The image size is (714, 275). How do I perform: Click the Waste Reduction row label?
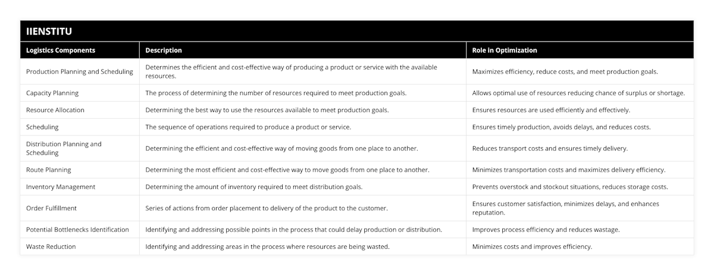pyautogui.click(x=51, y=246)
